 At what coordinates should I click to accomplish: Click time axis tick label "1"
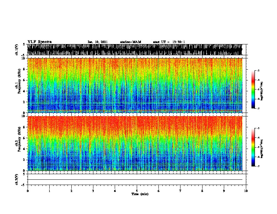(x=49, y=191)
